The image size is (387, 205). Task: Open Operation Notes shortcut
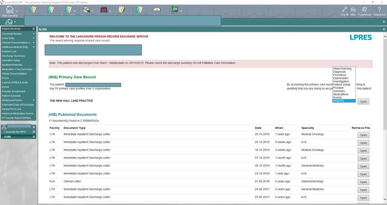tap(11, 61)
